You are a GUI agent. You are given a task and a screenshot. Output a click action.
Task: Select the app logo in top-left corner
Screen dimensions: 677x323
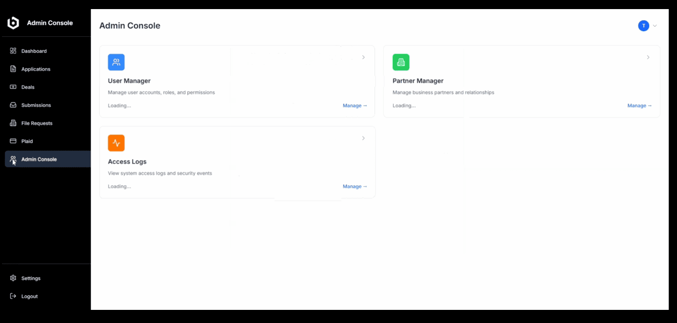coord(13,22)
